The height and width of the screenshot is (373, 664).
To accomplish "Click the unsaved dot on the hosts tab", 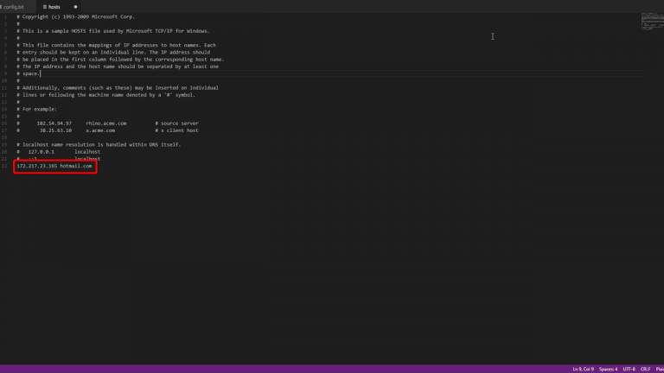I will tap(75, 7).
